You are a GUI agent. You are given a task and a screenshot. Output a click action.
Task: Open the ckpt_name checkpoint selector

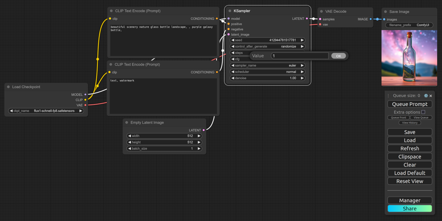click(x=46, y=111)
